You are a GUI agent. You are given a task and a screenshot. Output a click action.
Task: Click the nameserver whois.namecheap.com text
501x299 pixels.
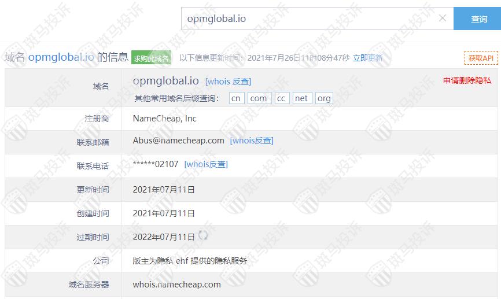click(176, 285)
